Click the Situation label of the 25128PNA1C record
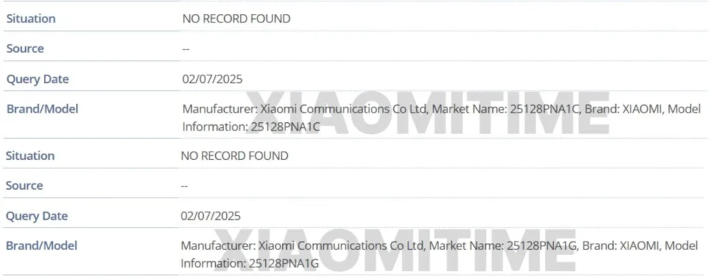715x280 pixels. coord(31,19)
